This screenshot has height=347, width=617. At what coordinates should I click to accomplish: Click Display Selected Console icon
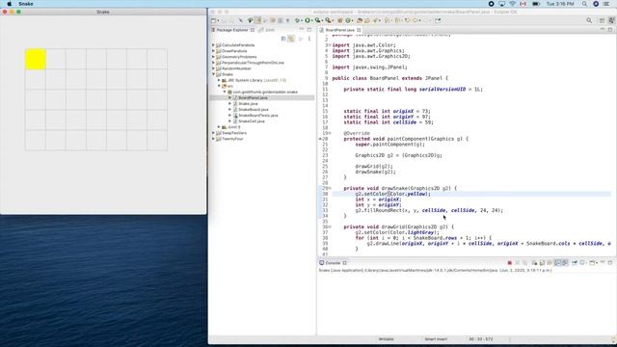point(582,263)
